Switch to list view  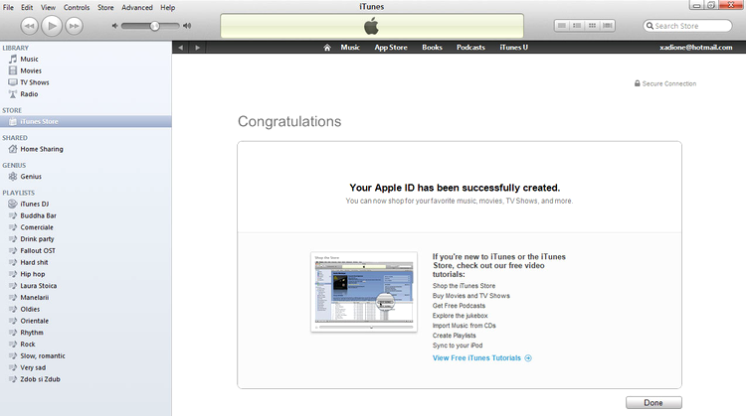[562, 26]
